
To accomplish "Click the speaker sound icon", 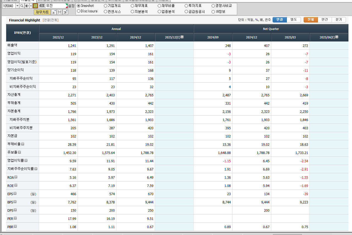I will [x=27, y=6].
